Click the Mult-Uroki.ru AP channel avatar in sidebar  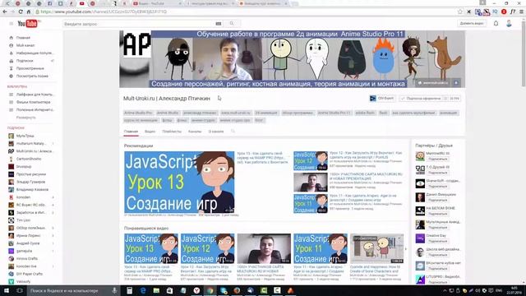pyautogui.click(x=11, y=151)
